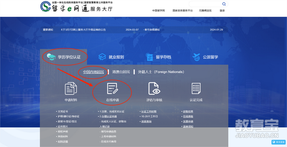Open the 3月7日 maintenance announcement notice
Image resolution: width=287 pixels, height=147 pixels.
pos(83,29)
